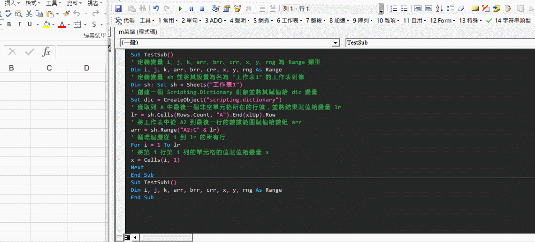Click the Excel Merge and Center icon
Image resolution: width=535 pixels, height=242 pixels.
pos(77,24)
